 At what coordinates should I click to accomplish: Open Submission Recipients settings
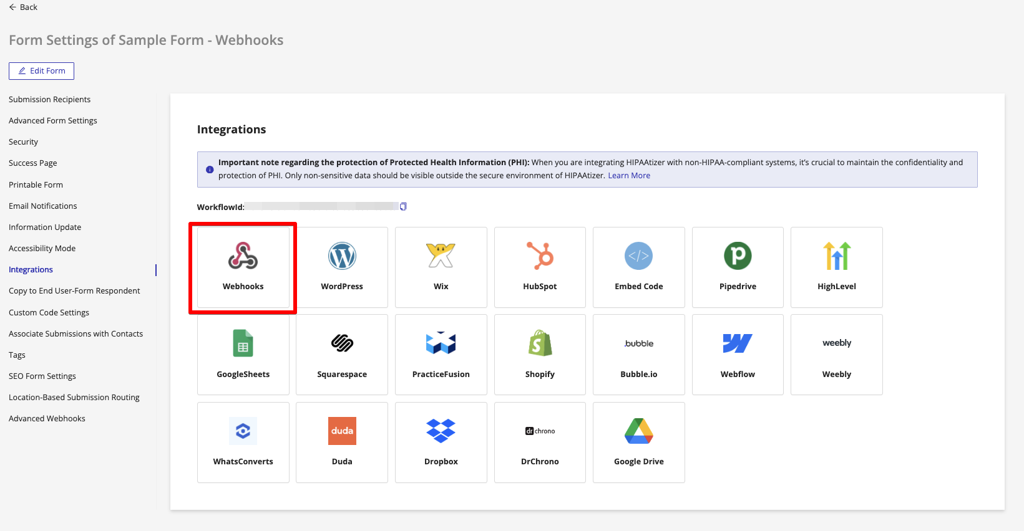[x=50, y=100]
